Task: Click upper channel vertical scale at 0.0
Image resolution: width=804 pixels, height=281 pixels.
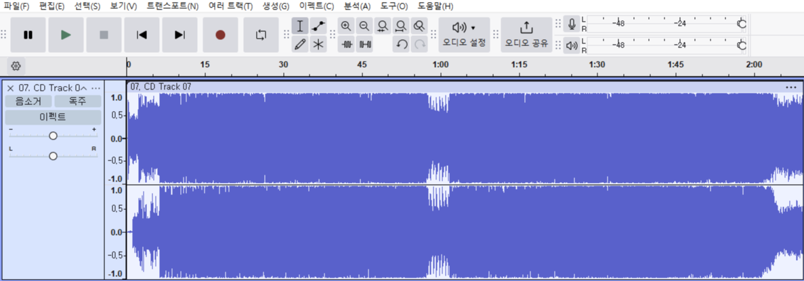Action: point(117,138)
